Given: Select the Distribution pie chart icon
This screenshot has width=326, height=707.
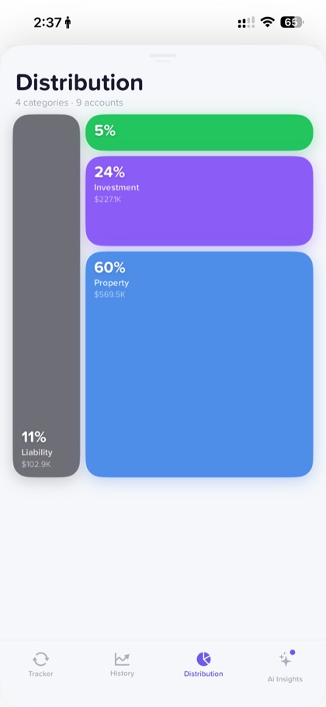Looking at the screenshot, I should [203, 659].
